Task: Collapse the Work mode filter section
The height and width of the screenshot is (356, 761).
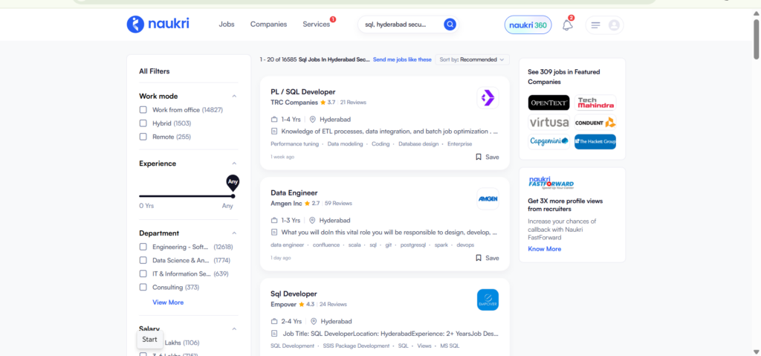Action: [234, 96]
